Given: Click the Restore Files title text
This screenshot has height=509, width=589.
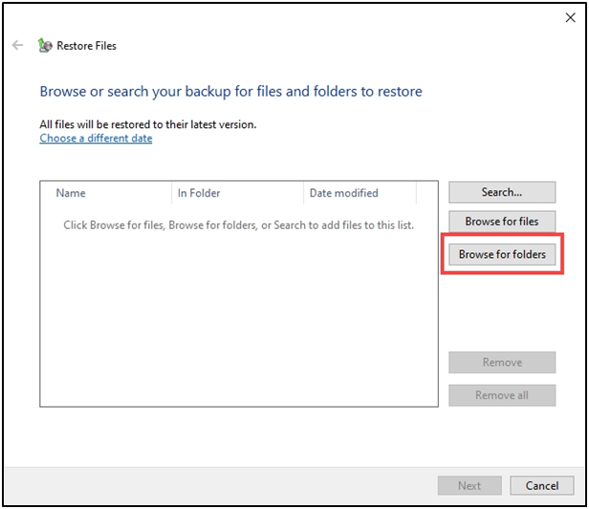Looking at the screenshot, I should [x=86, y=46].
